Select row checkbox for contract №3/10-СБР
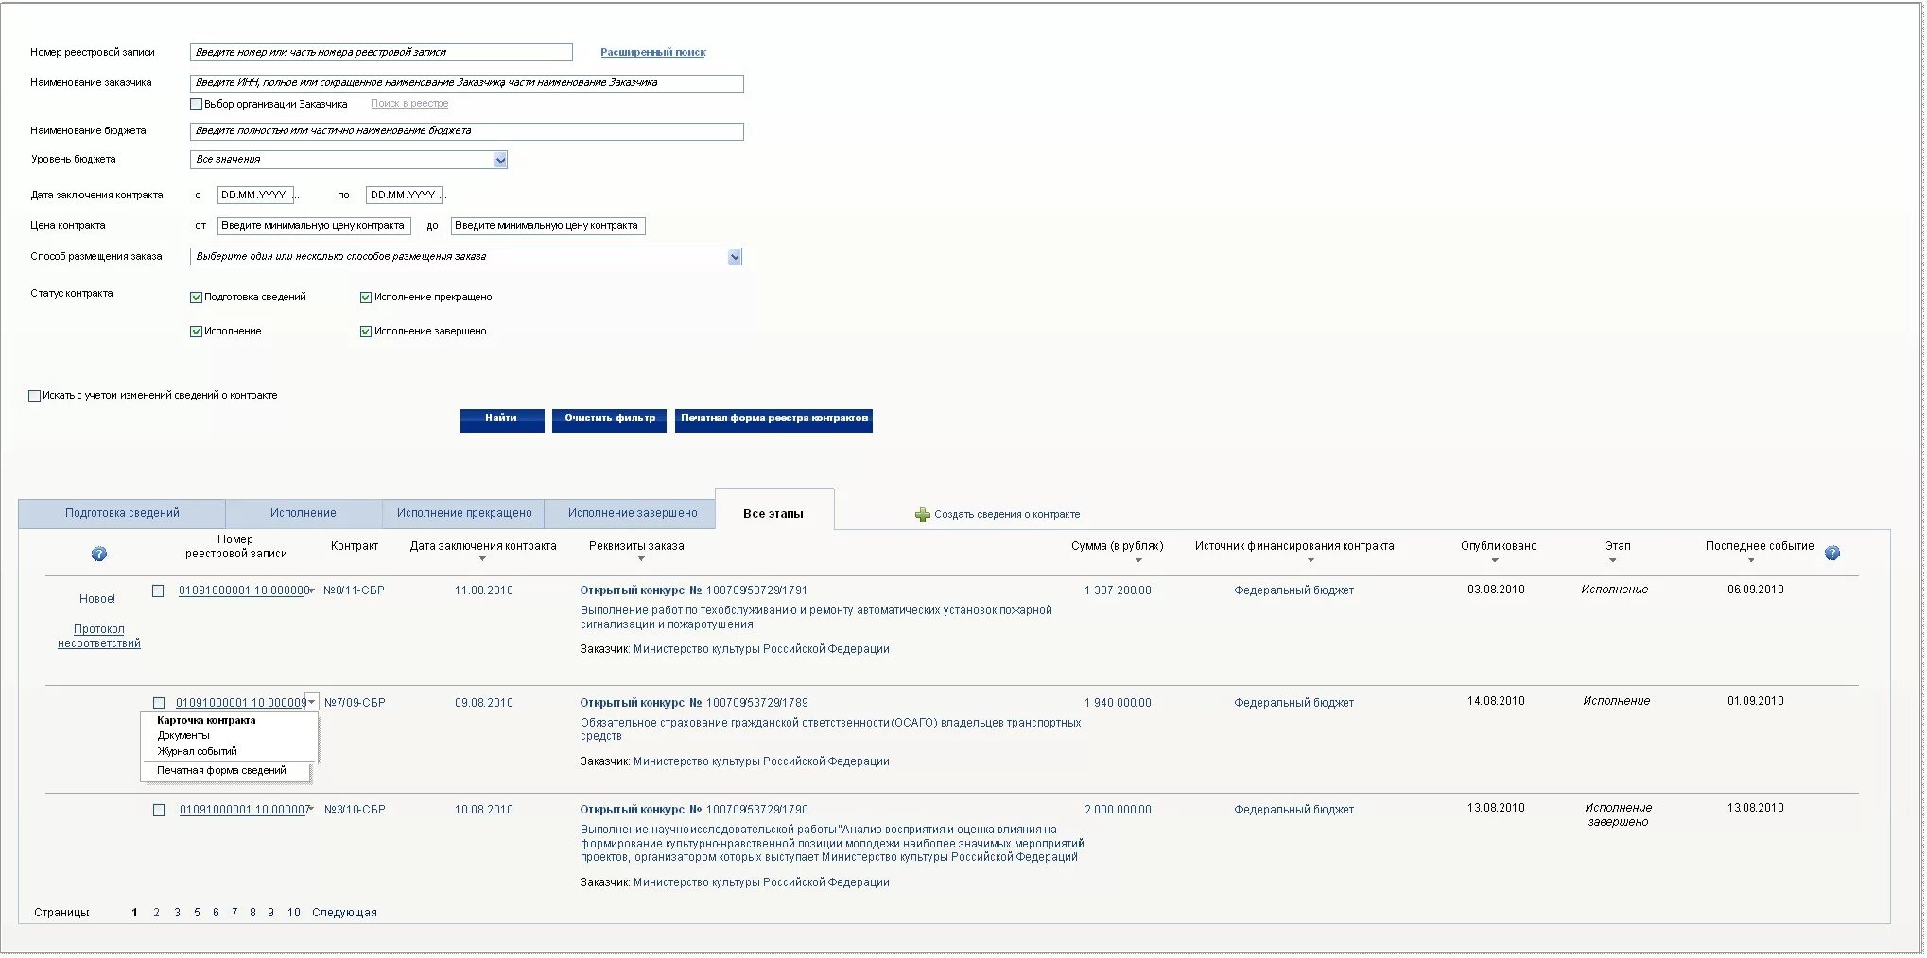This screenshot has height=958, width=1927. (158, 811)
